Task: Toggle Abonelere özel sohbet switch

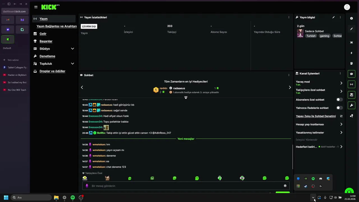Action: (339, 100)
